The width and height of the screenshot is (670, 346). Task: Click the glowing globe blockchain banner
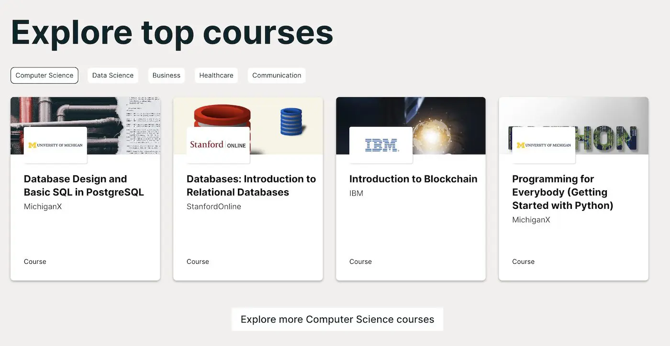coord(411,126)
